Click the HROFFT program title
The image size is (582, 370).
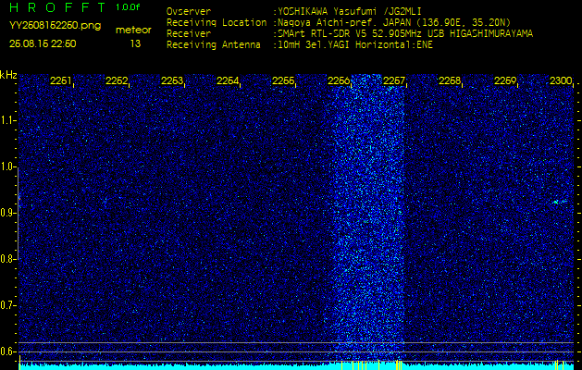click(57, 7)
